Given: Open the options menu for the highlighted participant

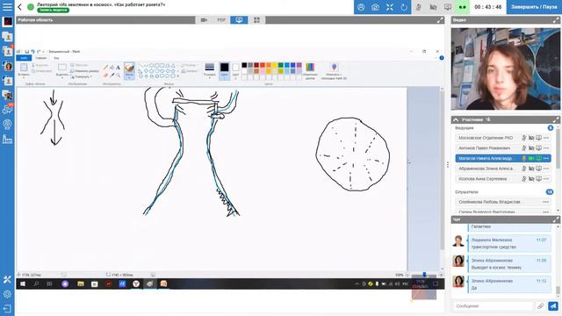Looking at the screenshot, I should click(x=546, y=158).
